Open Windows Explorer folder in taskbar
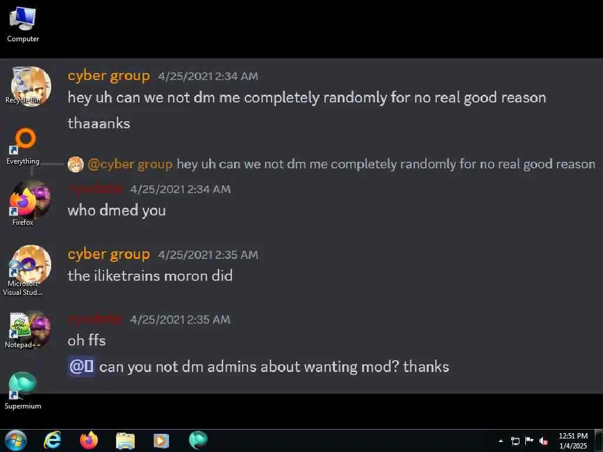 pos(125,441)
